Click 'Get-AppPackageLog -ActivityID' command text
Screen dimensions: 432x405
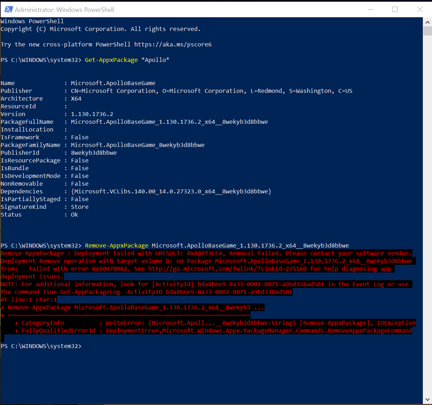[112, 292]
